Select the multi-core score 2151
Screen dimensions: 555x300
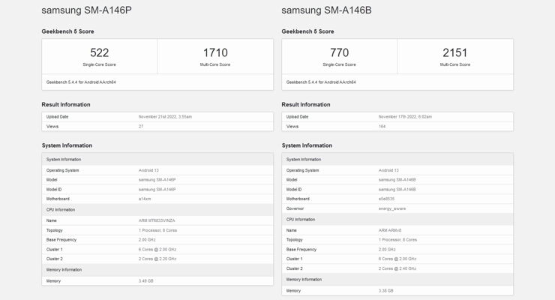[x=454, y=52]
